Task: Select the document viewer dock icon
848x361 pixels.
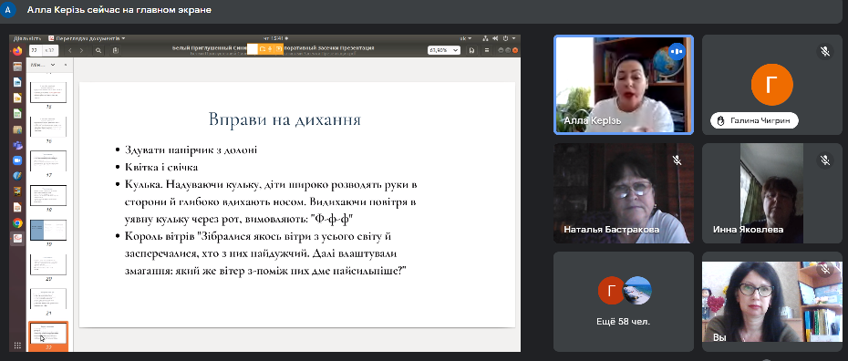Action: coord(17,238)
